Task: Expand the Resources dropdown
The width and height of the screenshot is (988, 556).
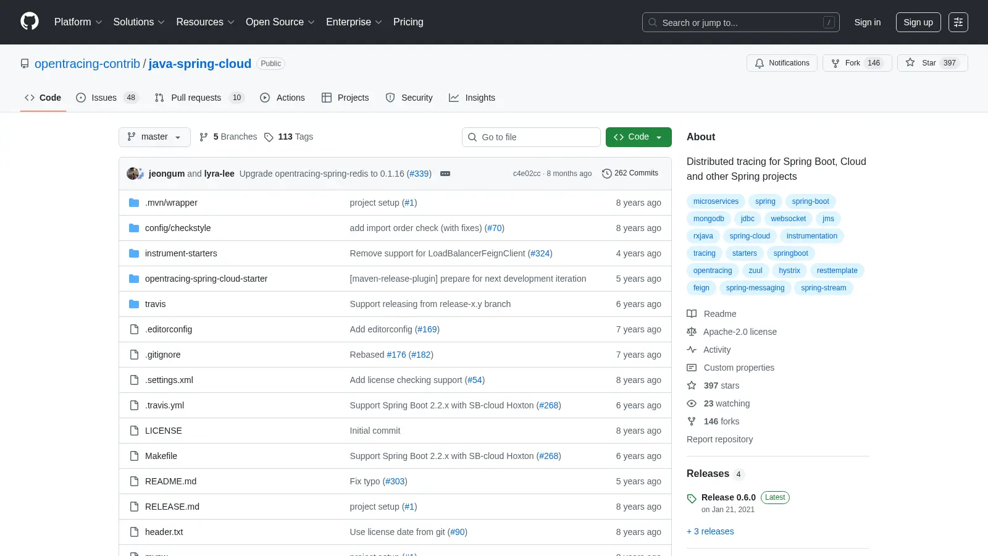Action: 205,22
